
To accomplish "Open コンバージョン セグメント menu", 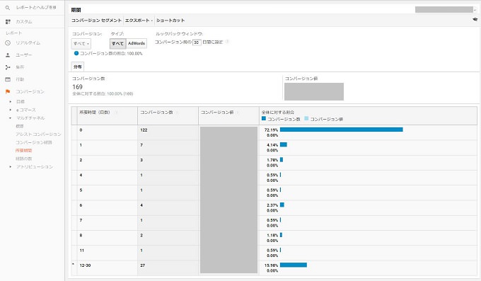I will coord(96,21).
